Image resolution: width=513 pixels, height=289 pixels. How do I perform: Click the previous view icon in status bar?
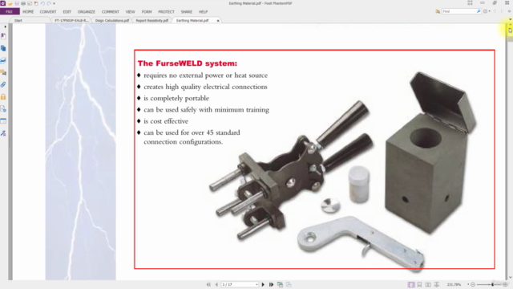coord(280,284)
